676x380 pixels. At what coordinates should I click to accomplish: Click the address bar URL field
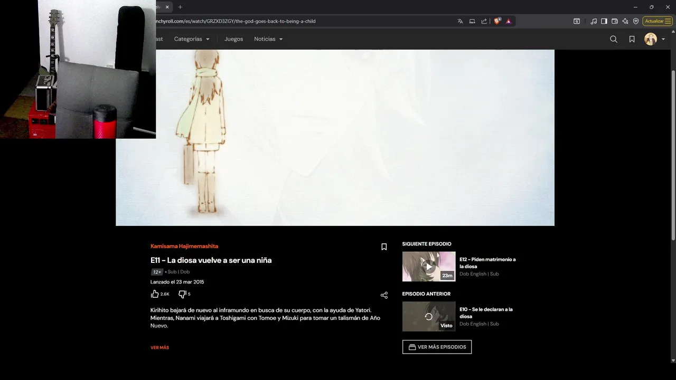(x=304, y=21)
